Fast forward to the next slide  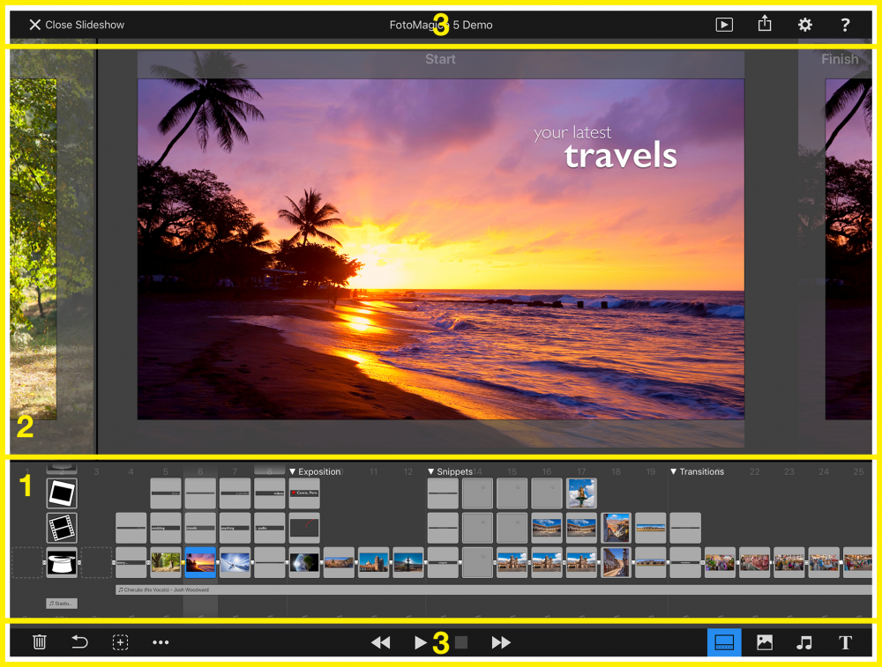[501, 642]
